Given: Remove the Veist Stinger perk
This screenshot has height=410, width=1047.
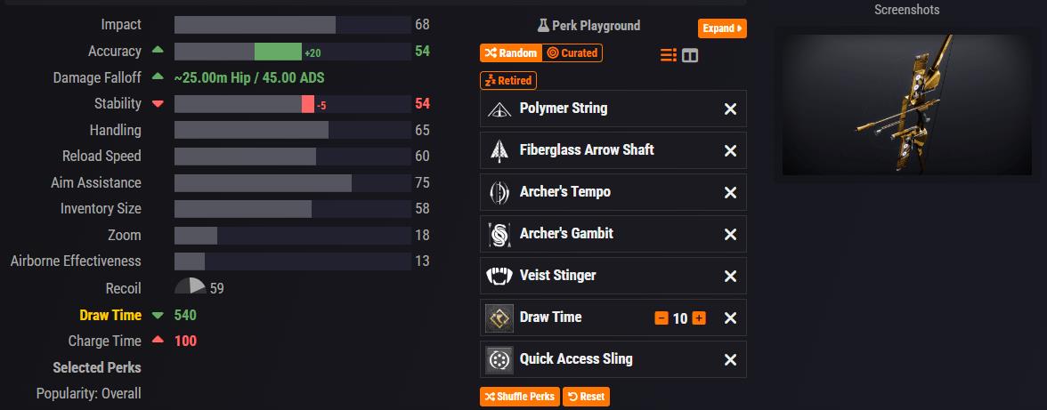Looking at the screenshot, I should click(730, 276).
